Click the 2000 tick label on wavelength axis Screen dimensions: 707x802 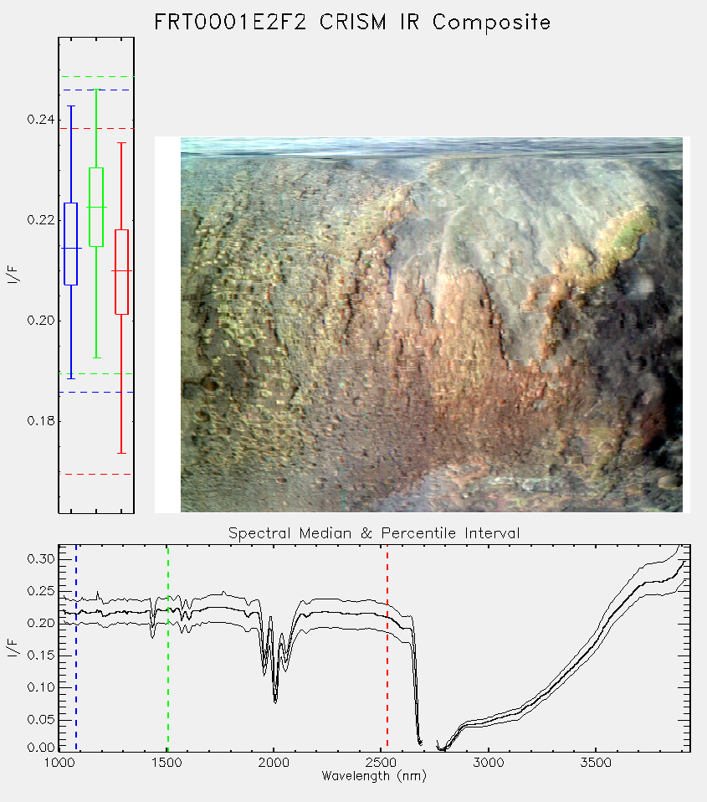pyautogui.click(x=274, y=763)
